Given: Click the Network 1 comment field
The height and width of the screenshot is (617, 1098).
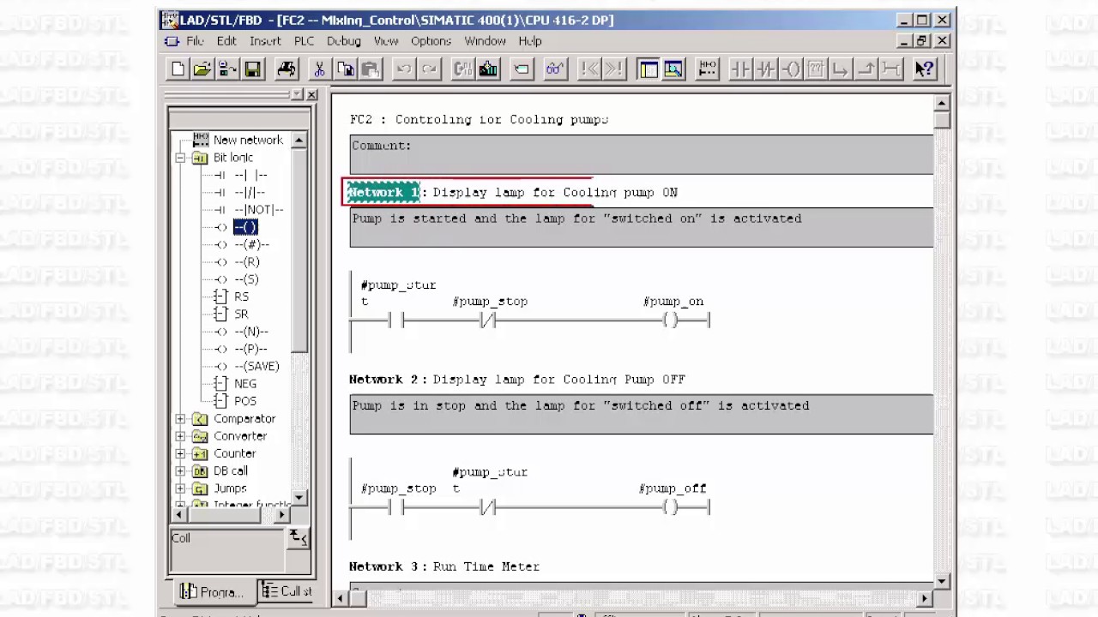Looking at the screenshot, I should (x=641, y=228).
